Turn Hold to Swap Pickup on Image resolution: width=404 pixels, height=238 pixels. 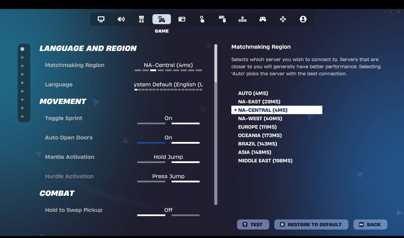coord(185,215)
